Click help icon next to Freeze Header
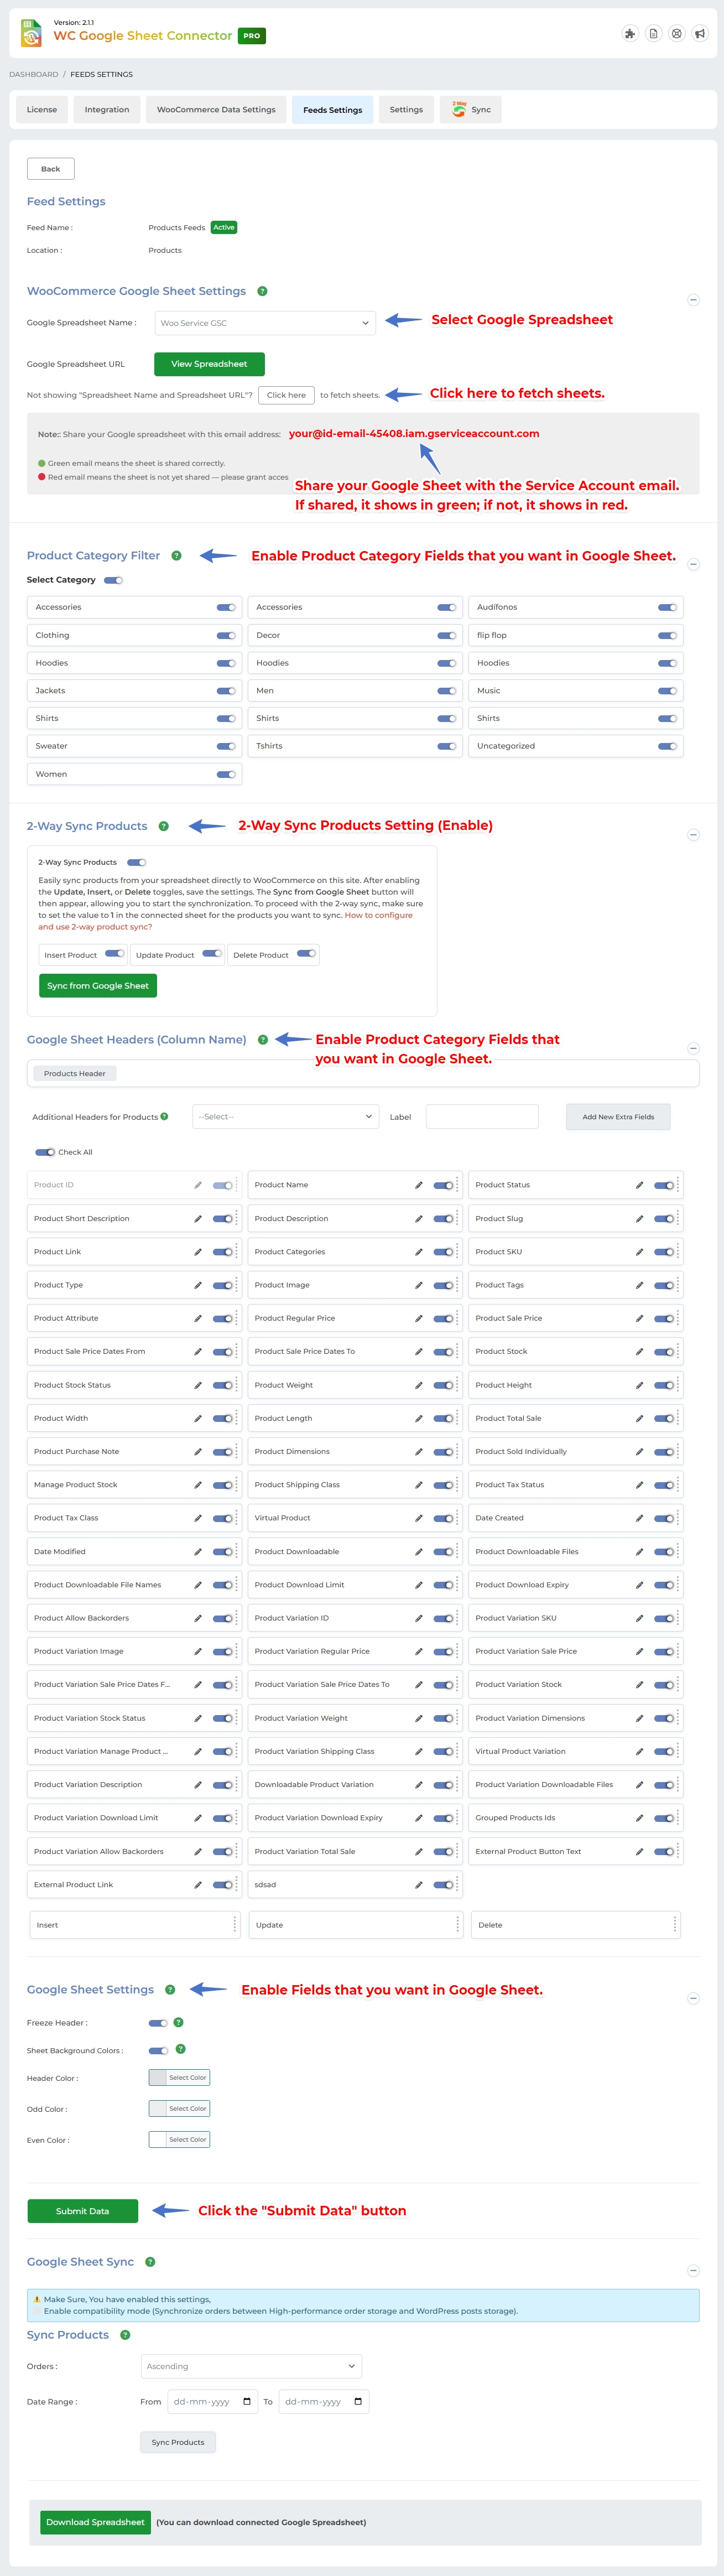This screenshot has width=724, height=2576. [x=178, y=2022]
